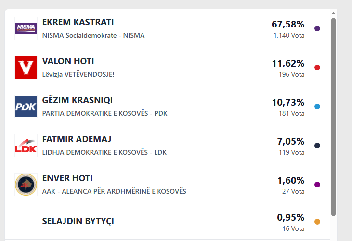Viewport: 352px width, 241px height.
Task: Click Selajdin Bytyçi candidate name
Action: 78,222
